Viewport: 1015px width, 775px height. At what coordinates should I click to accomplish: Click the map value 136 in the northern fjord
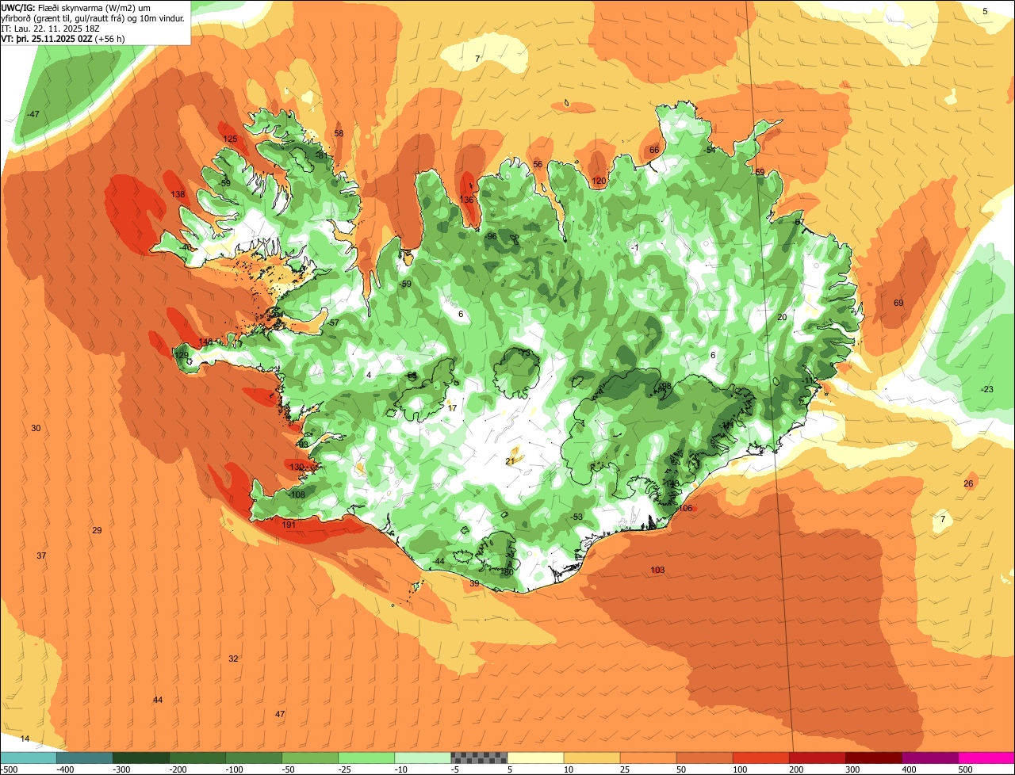(466, 200)
